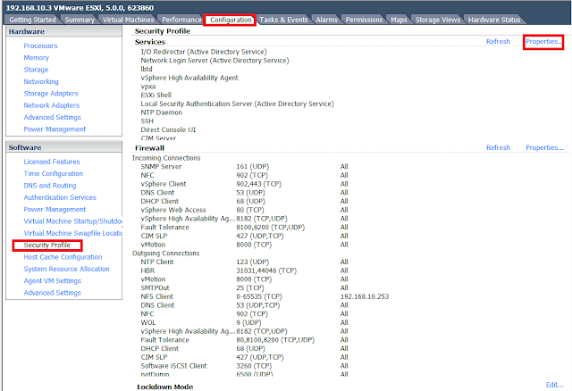Click the 192.168.10.253 allowed IP
The image size is (572, 391).
click(365, 296)
